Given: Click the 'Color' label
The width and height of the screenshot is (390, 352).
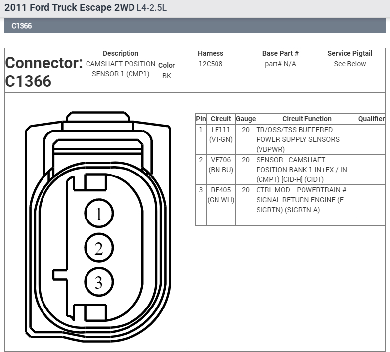Looking at the screenshot, I should coord(167,65).
